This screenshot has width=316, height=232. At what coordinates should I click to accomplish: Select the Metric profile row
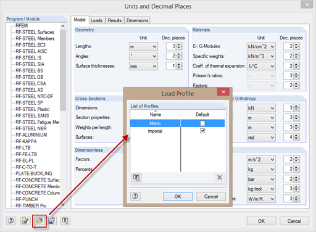click(177, 123)
